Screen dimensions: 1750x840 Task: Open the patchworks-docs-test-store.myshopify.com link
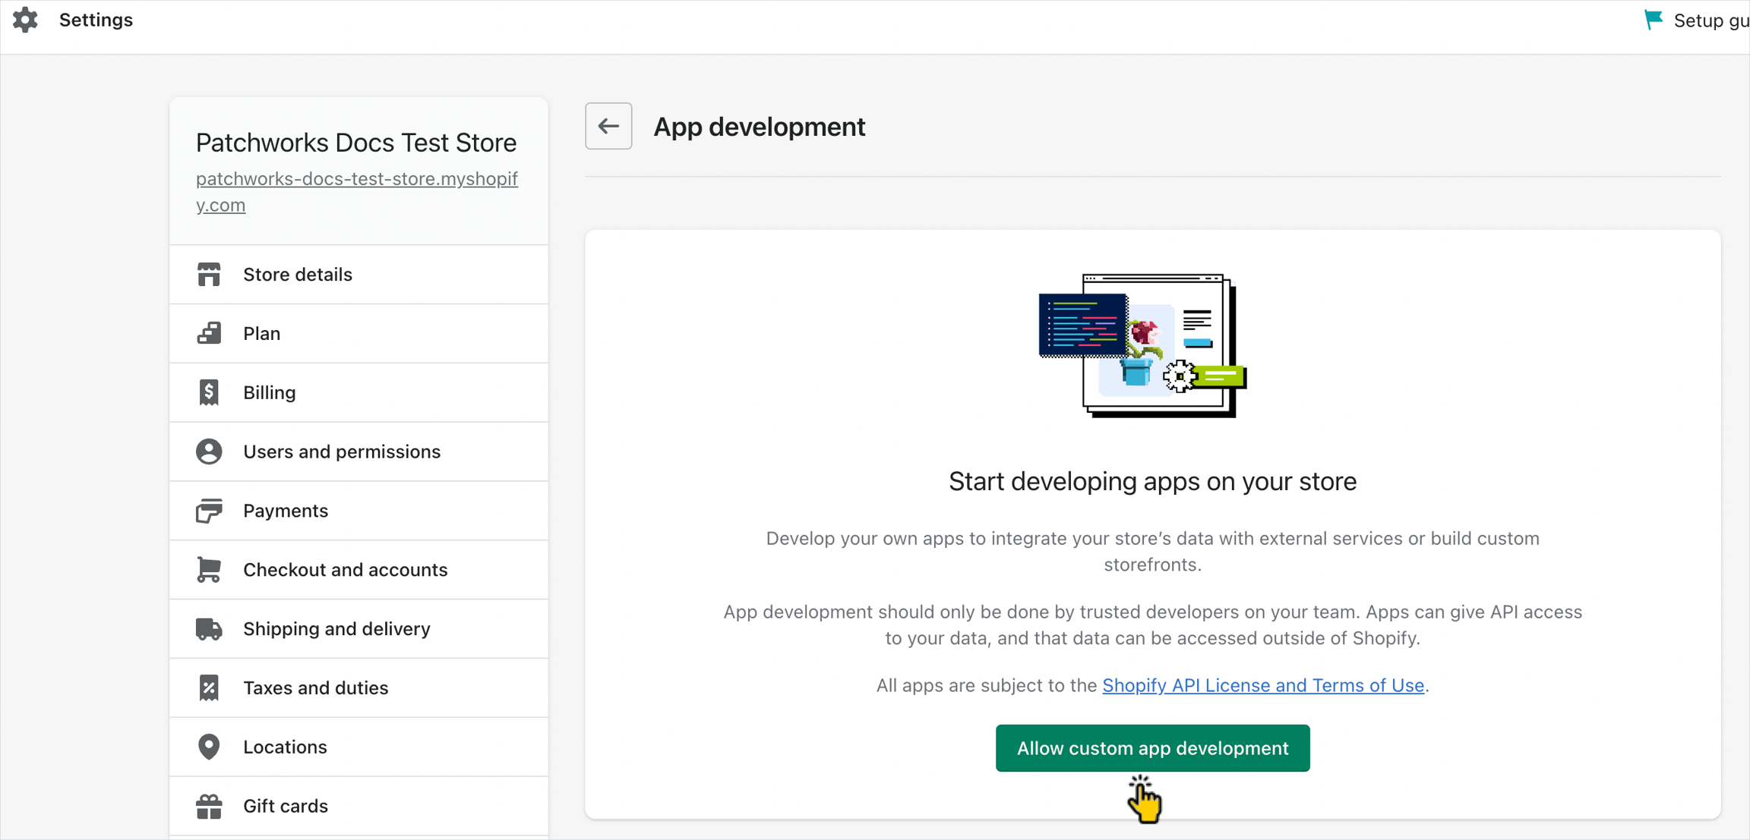356,191
